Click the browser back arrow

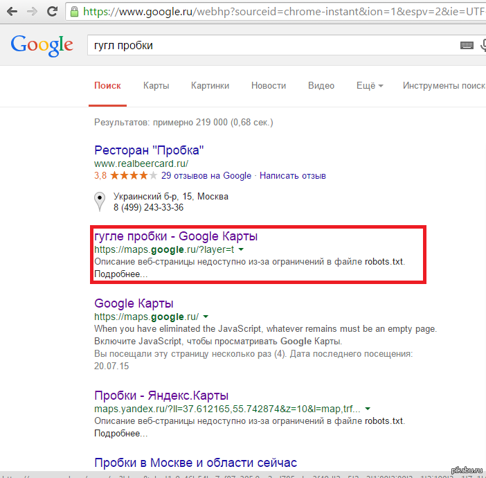(12, 12)
